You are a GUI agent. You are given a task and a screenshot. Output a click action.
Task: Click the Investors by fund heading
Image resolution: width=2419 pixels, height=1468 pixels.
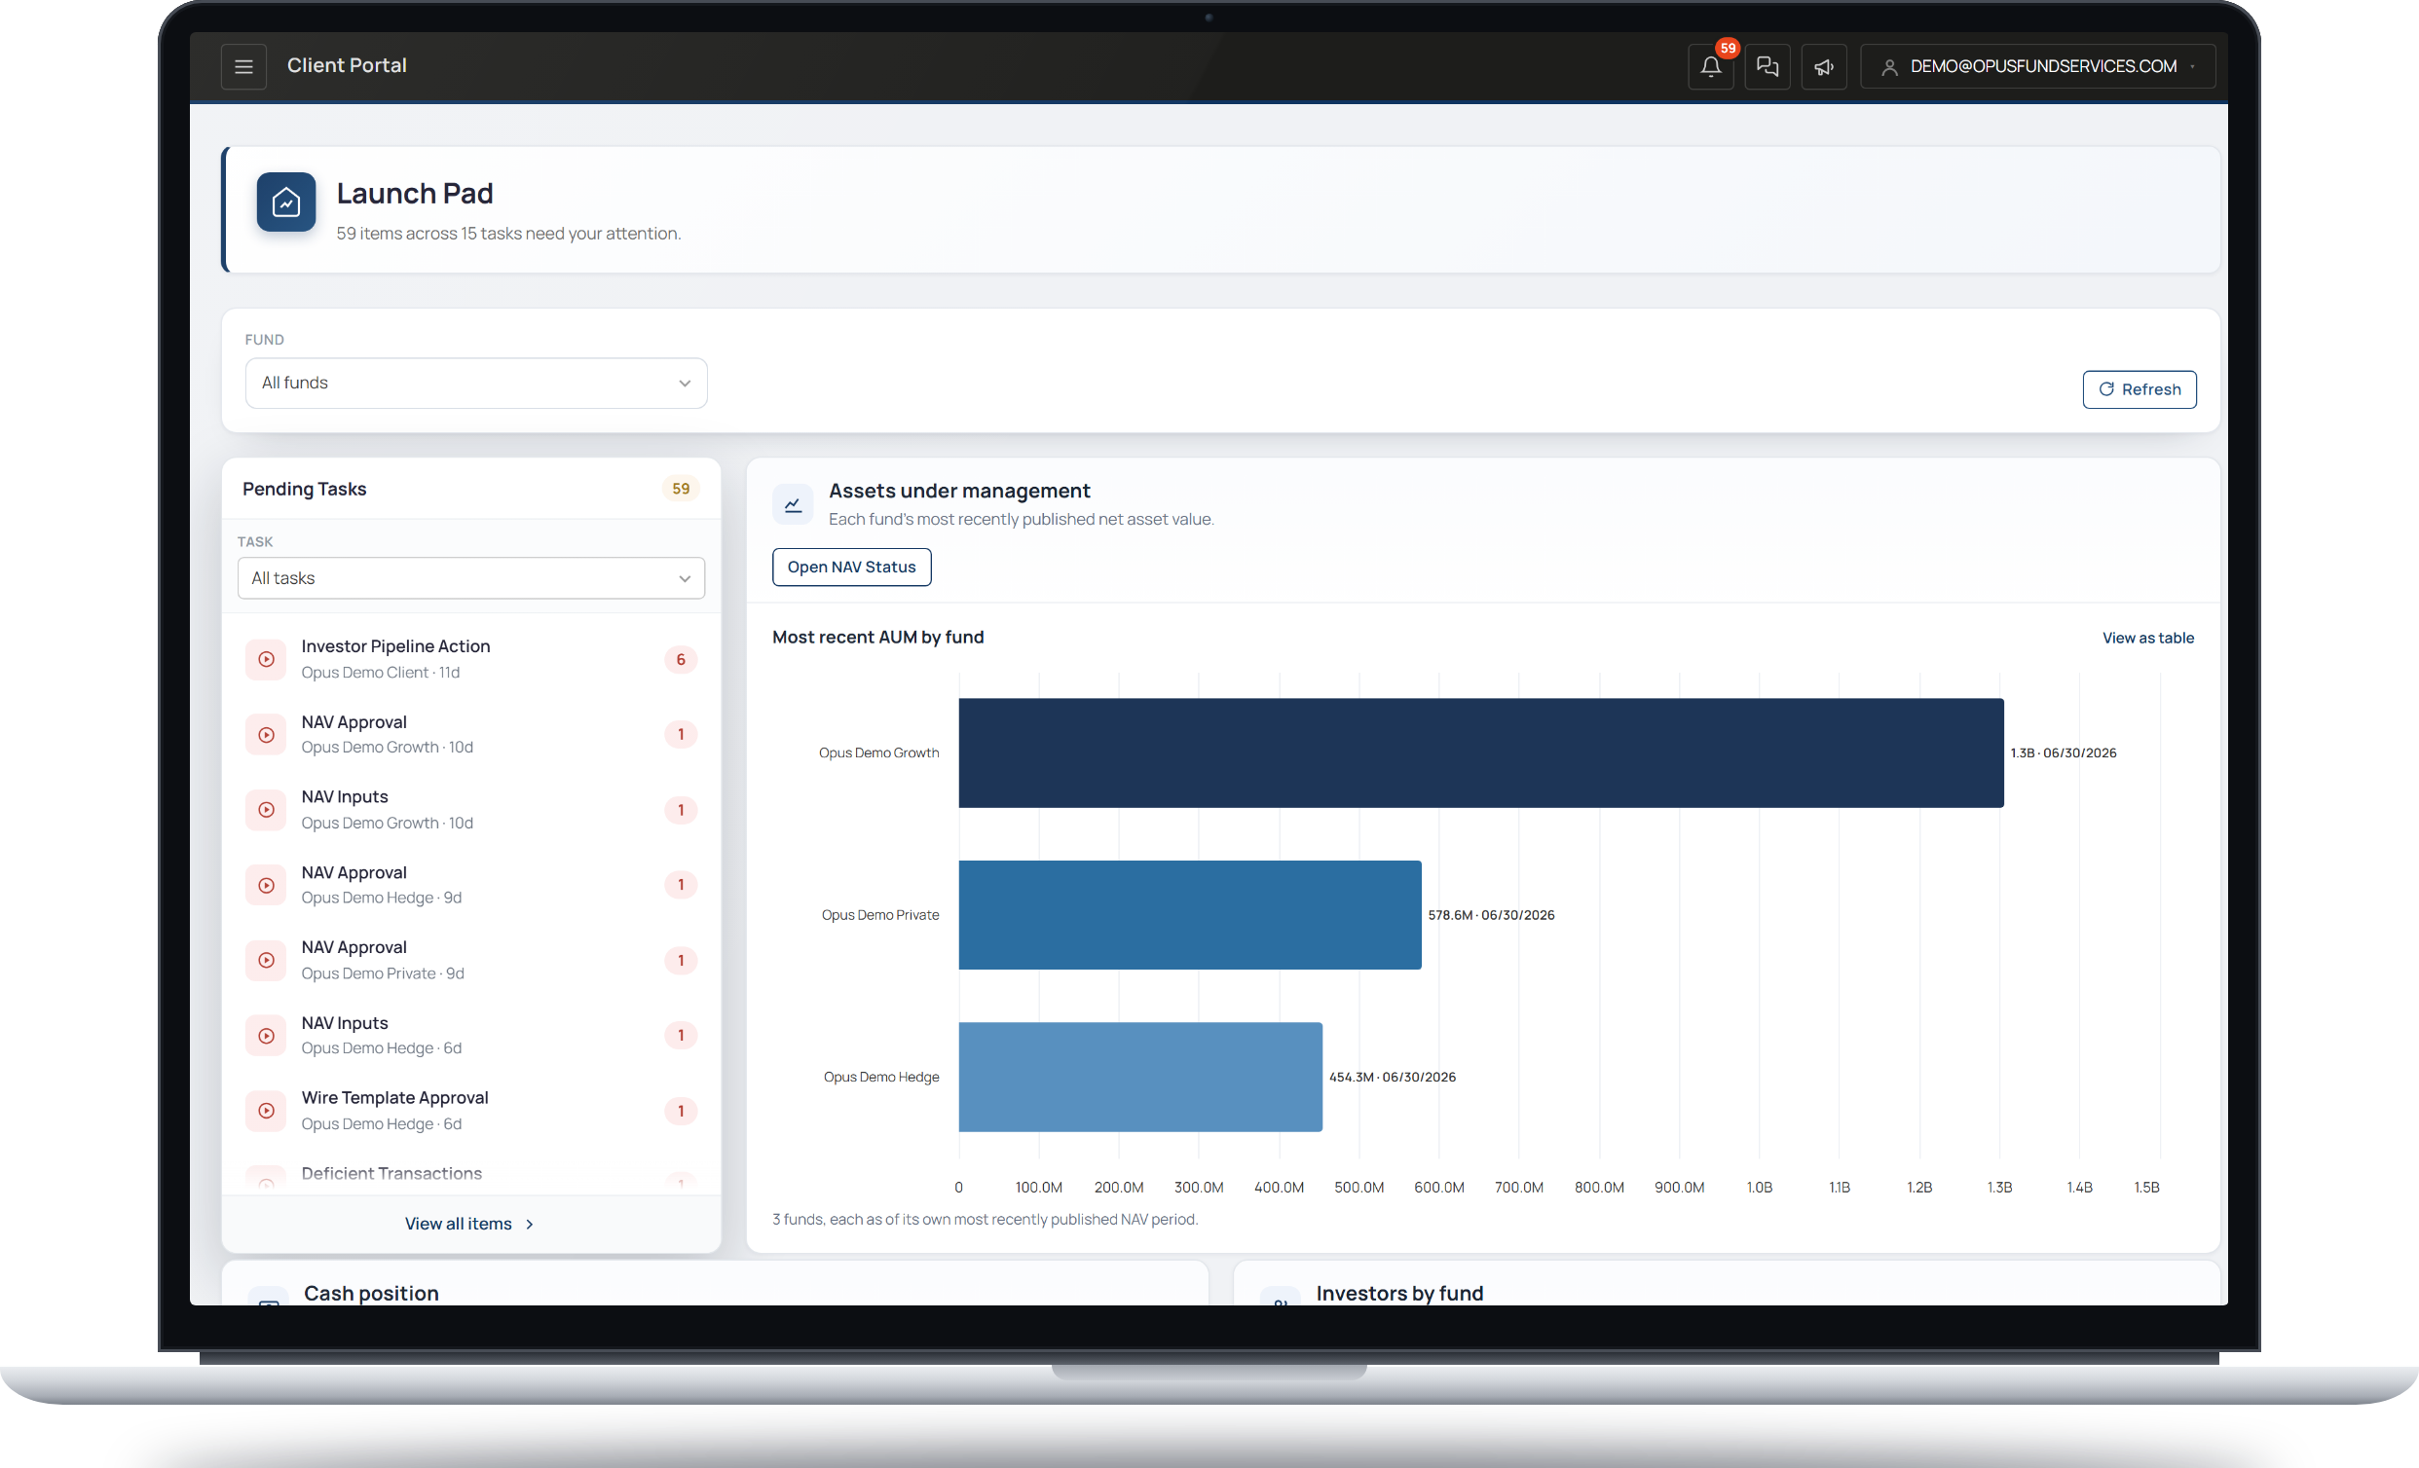[x=1399, y=1294]
